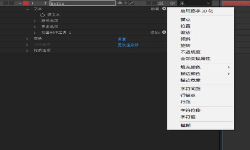Toggle video visibility box for Hello layer
The image size is (250, 150).
pos(6,3)
